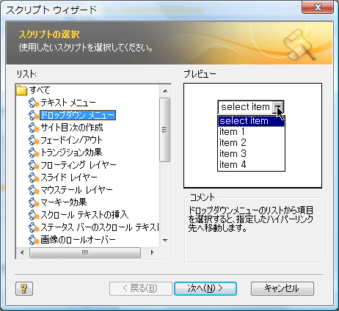339x311 pixels.
Task: Click the 次へ(N) button
Action: click(x=205, y=288)
